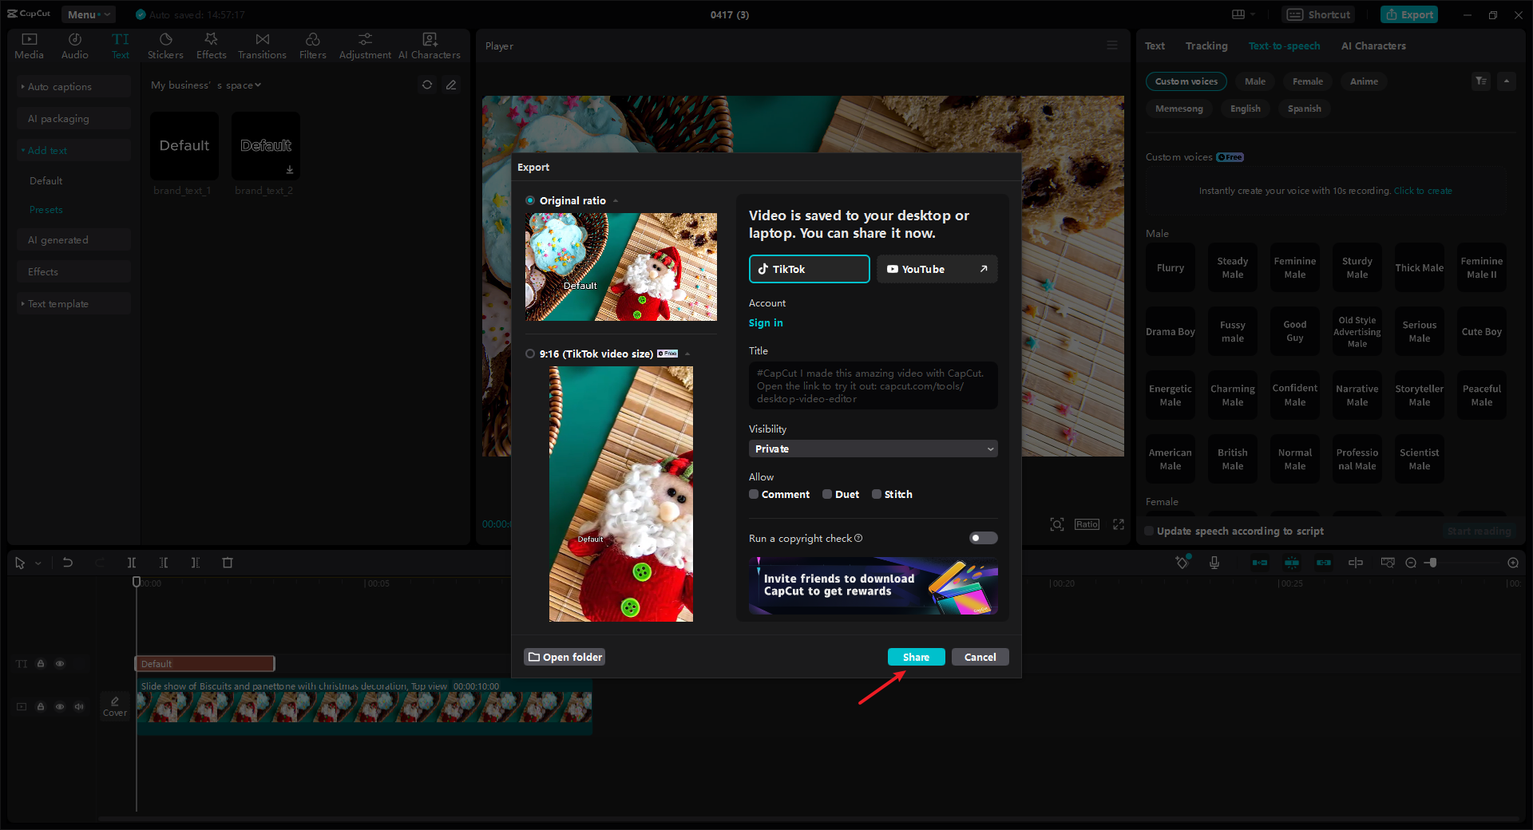Open the Visibility dropdown set to Private
Screen dimensions: 1533x830
(x=873, y=449)
